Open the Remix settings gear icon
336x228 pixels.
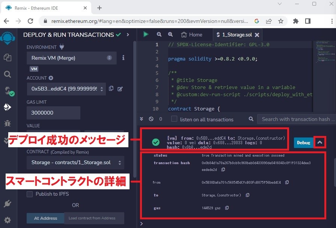click(x=8, y=220)
